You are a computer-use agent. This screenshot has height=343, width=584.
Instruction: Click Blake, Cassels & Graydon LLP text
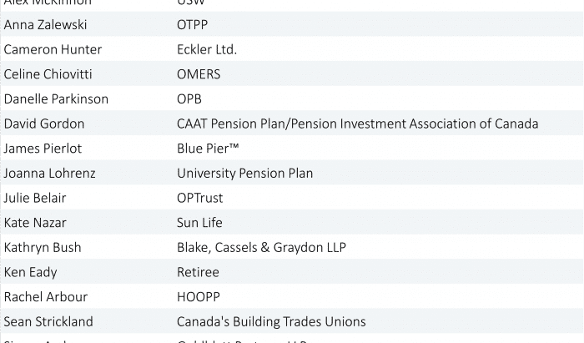coord(261,247)
